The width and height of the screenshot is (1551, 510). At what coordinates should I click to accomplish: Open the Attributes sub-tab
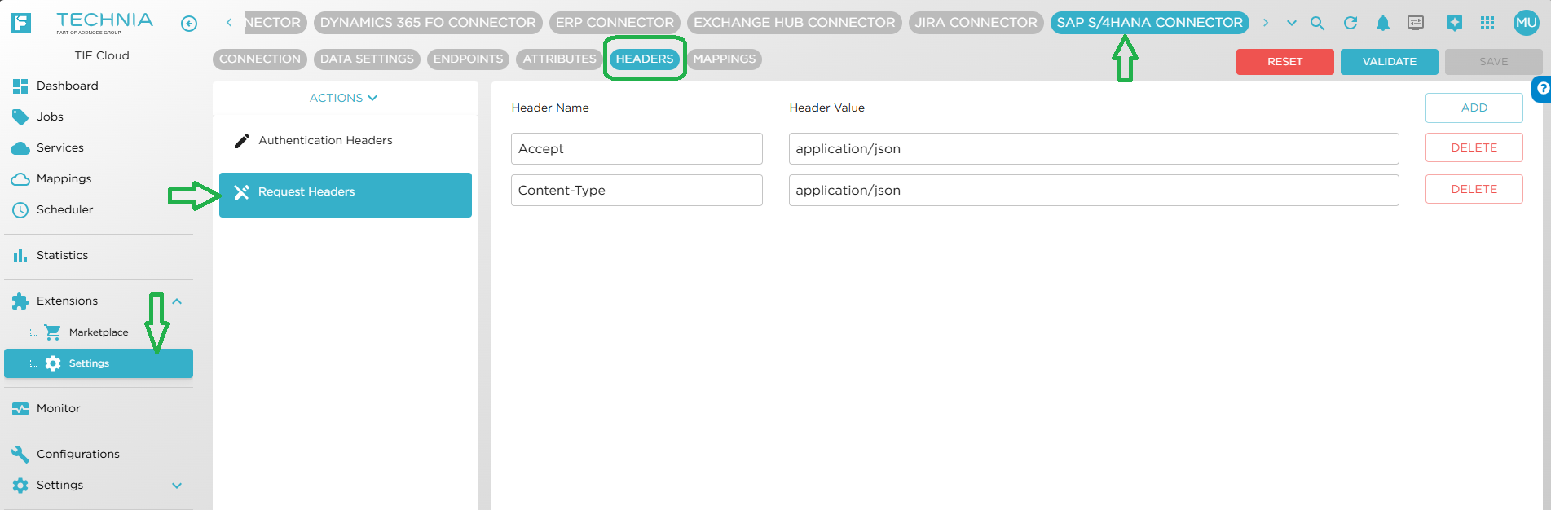559,59
